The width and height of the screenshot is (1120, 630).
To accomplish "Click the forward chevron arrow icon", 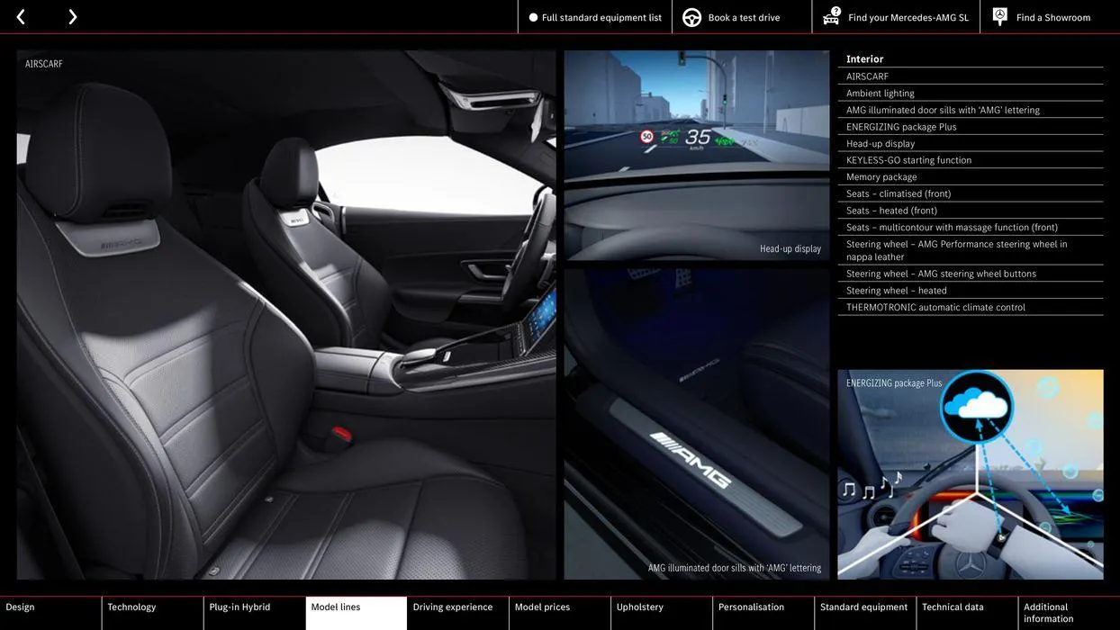I will [x=70, y=14].
